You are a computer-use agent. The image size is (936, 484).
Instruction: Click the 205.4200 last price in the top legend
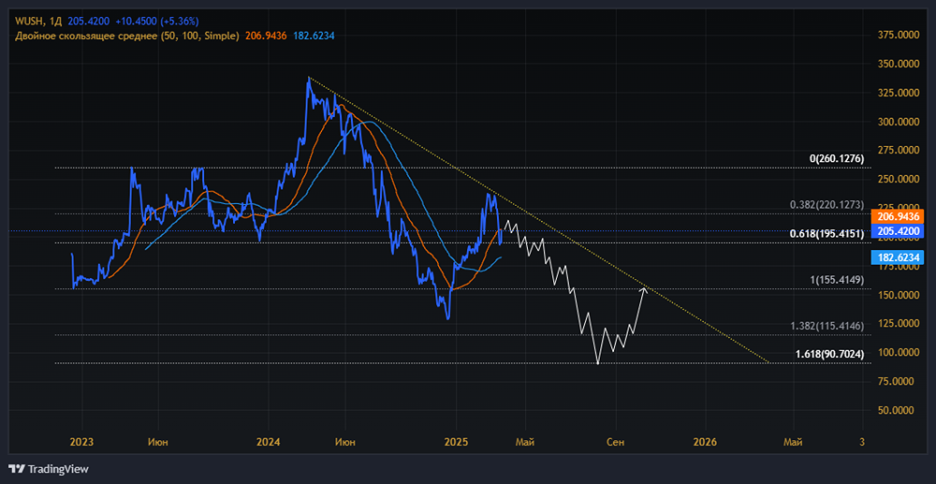tap(90, 20)
